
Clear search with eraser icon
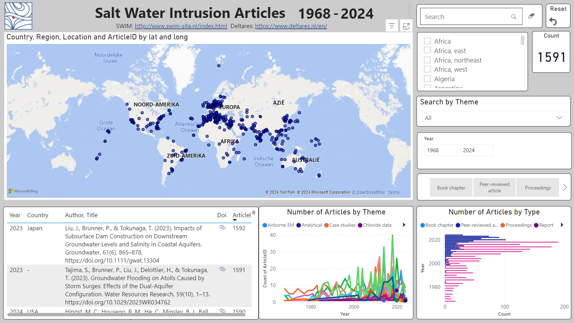(531, 16)
